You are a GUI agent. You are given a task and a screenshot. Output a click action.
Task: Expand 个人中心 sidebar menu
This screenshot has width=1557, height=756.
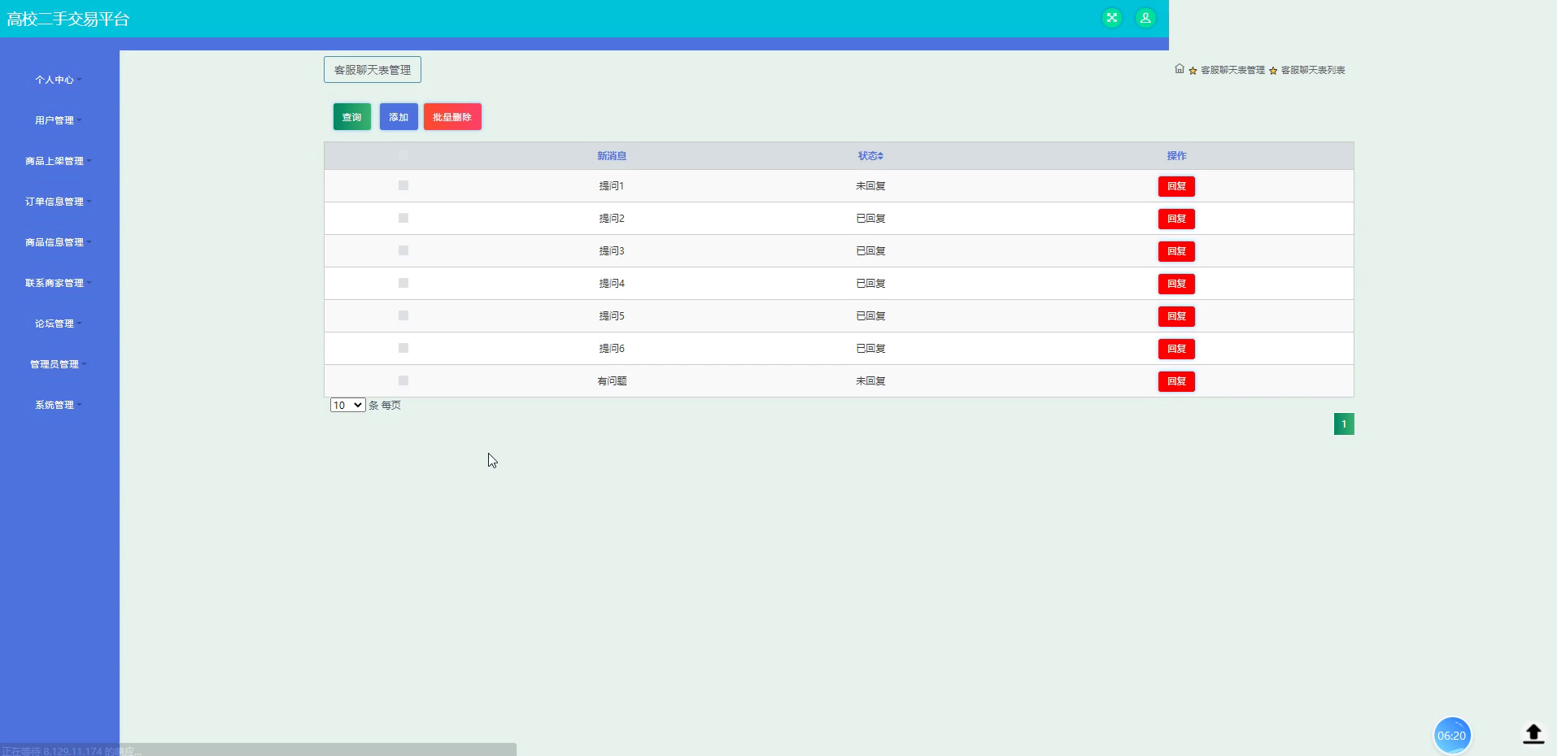58,80
